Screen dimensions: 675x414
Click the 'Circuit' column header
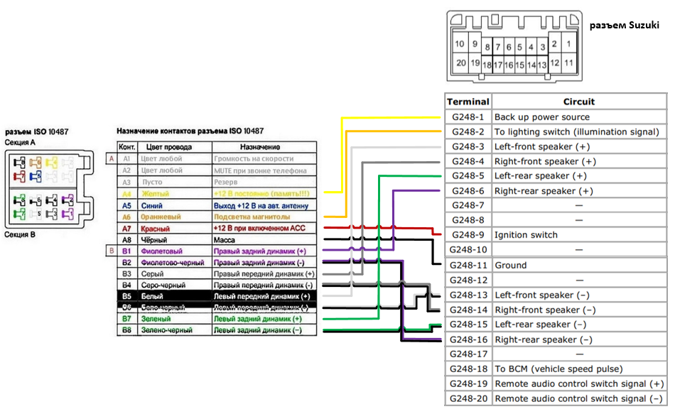578,102
